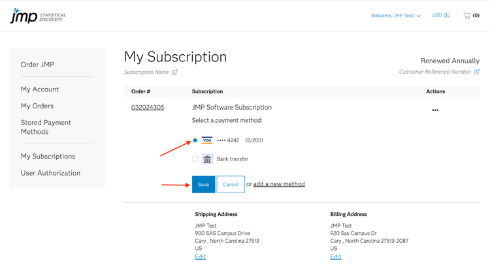The width and height of the screenshot is (490, 265).
Task: Click the Subscription Name label
Action: point(146,72)
